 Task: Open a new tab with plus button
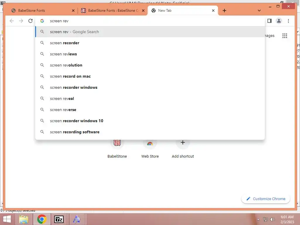click(x=224, y=11)
